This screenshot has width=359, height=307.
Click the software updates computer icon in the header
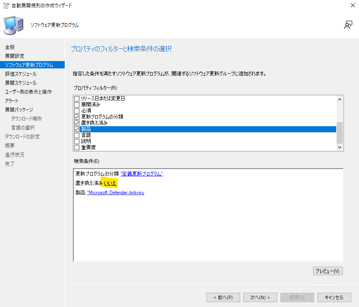(13, 24)
